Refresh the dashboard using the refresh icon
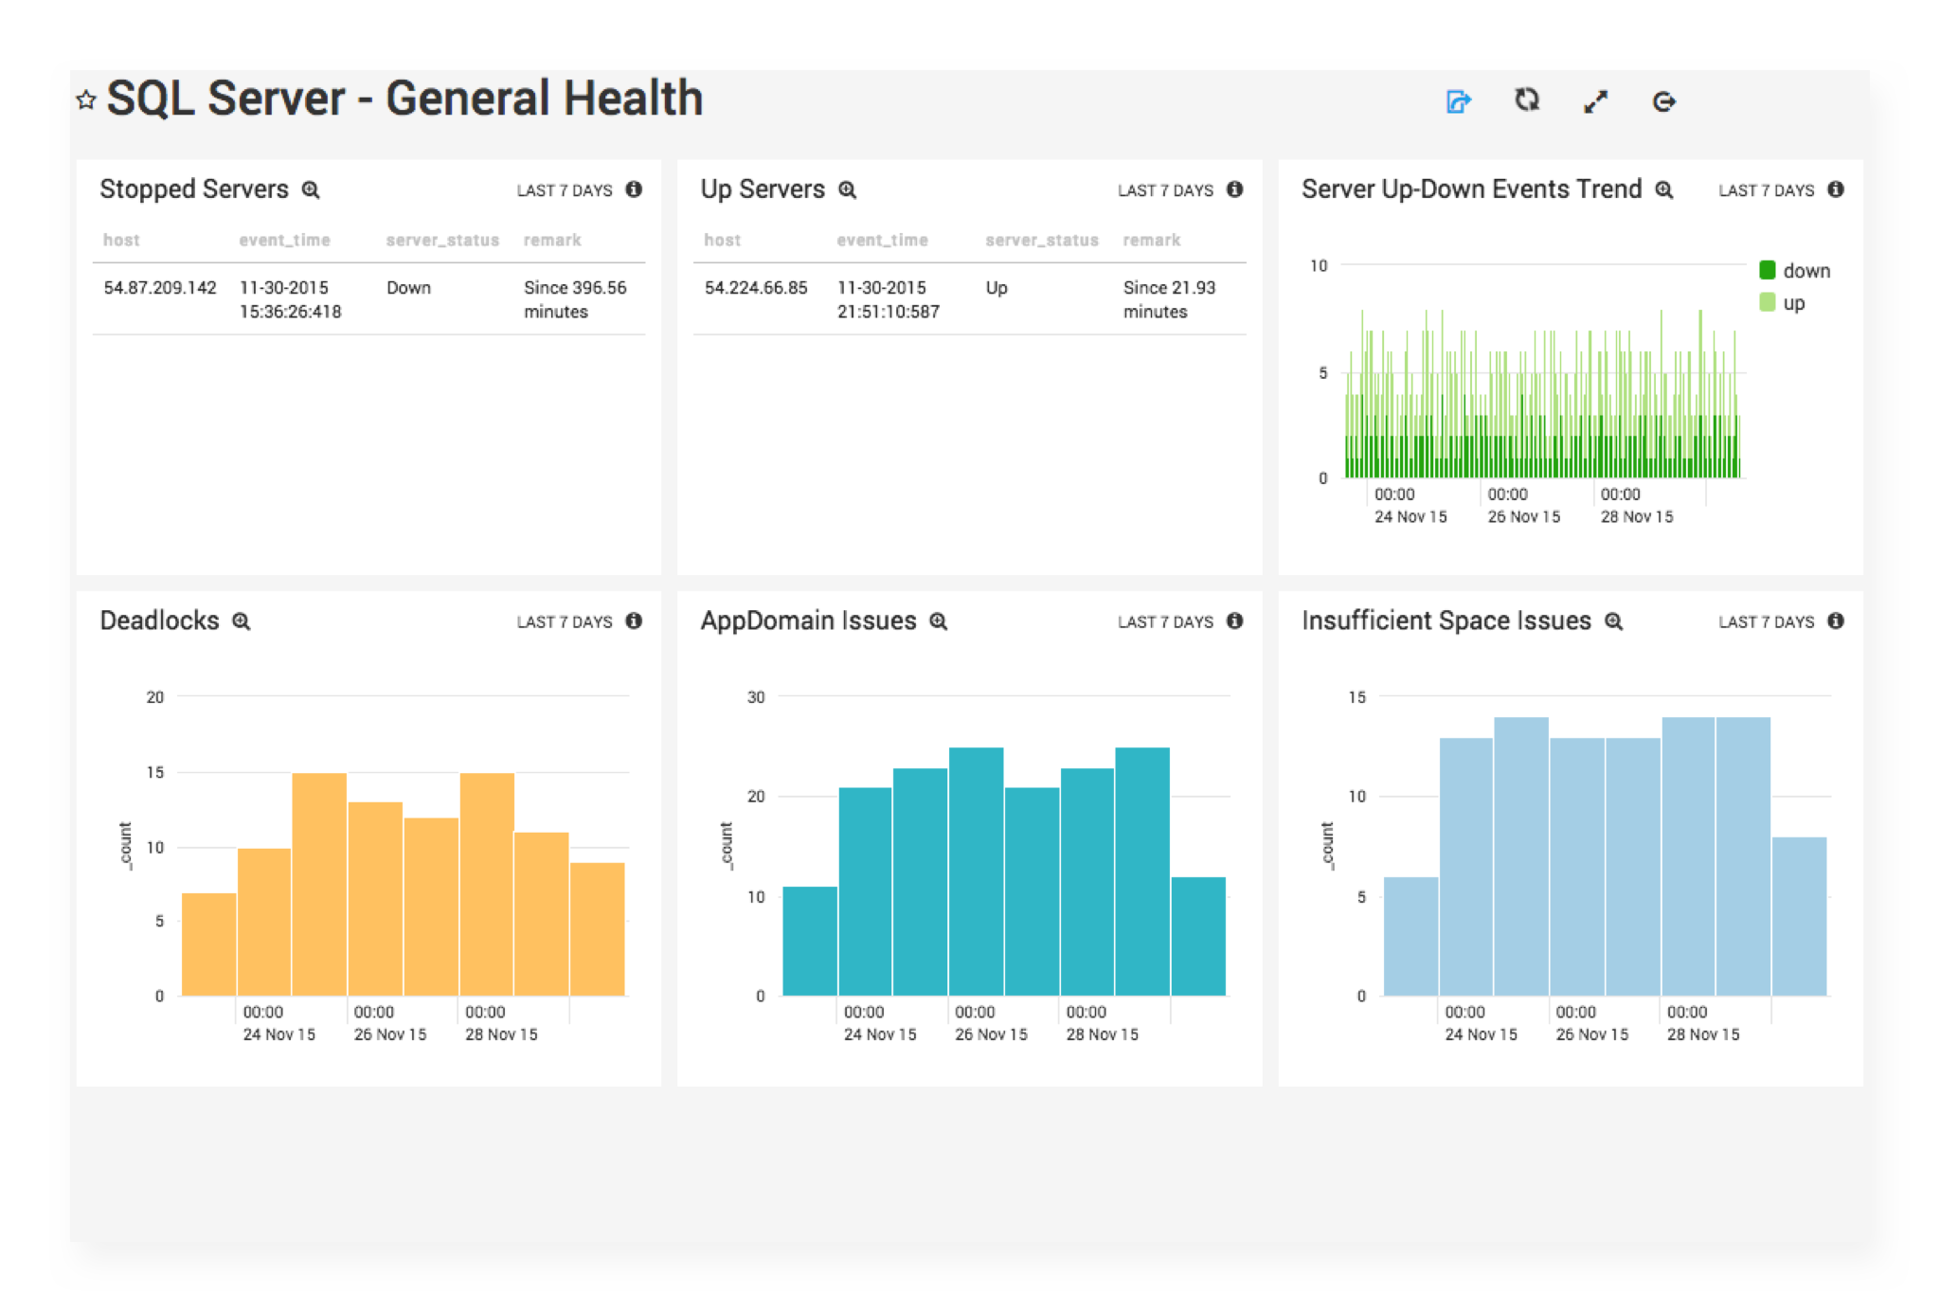The height and width of the screenshot is (1312, 1940). (x=1526, y=100)
